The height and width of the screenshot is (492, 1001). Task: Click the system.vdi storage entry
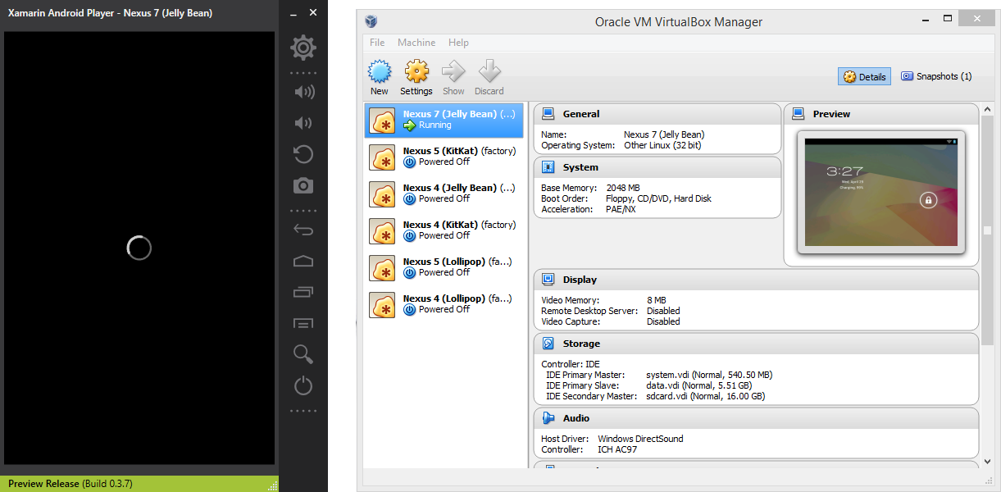[709, 375]
